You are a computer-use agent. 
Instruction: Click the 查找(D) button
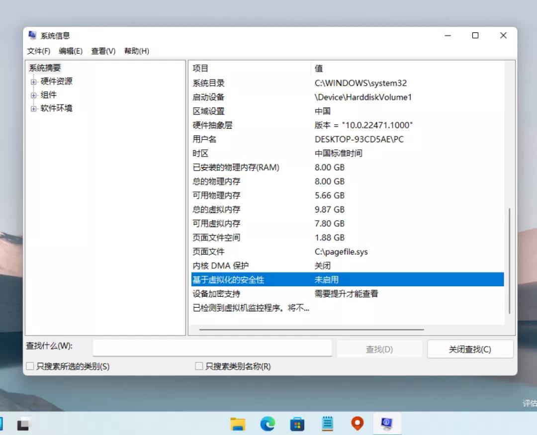pyautogui.click(x=379, y=348)
